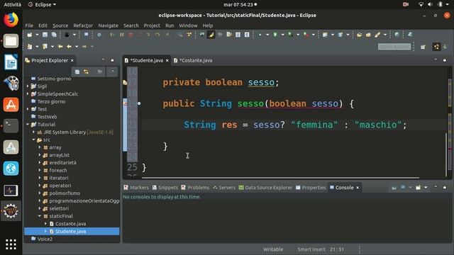Close the *Studente.java editor tab
Screen dimensions: 454x255
point(167,60)
